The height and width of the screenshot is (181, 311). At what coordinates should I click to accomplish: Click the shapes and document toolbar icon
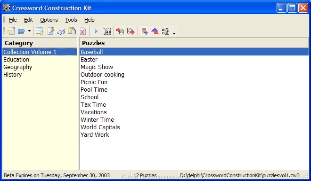point(165,31)
